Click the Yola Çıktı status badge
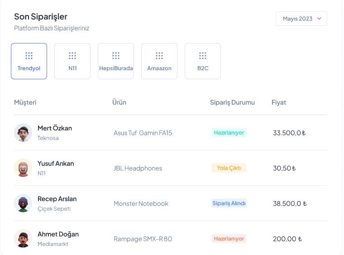Viewport: 344px width, 255px height. coord(229,168)
